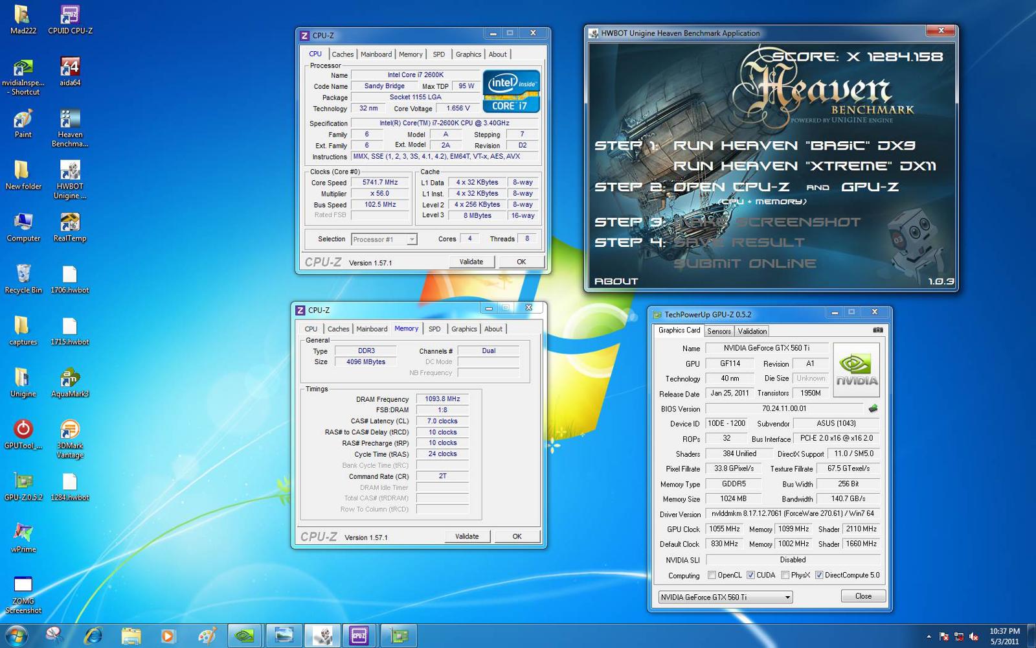Screen dimensions: 1036x648
Task: Launch Heaven Benchmark desktop icon
Action: (70, 128)
